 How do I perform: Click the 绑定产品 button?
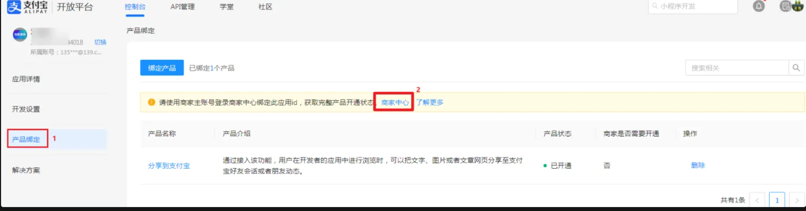point(162,68)
